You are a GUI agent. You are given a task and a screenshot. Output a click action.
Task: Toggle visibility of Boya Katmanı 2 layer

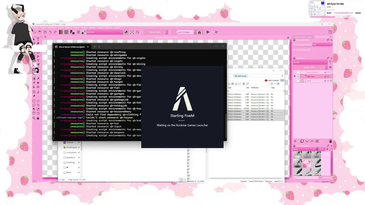point(295,72)
